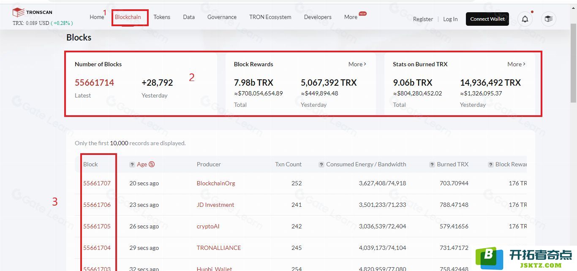The height and width of the screenshot is (271, 577).
Task: Open the Data menu
Action: click(x=189, y=17)
